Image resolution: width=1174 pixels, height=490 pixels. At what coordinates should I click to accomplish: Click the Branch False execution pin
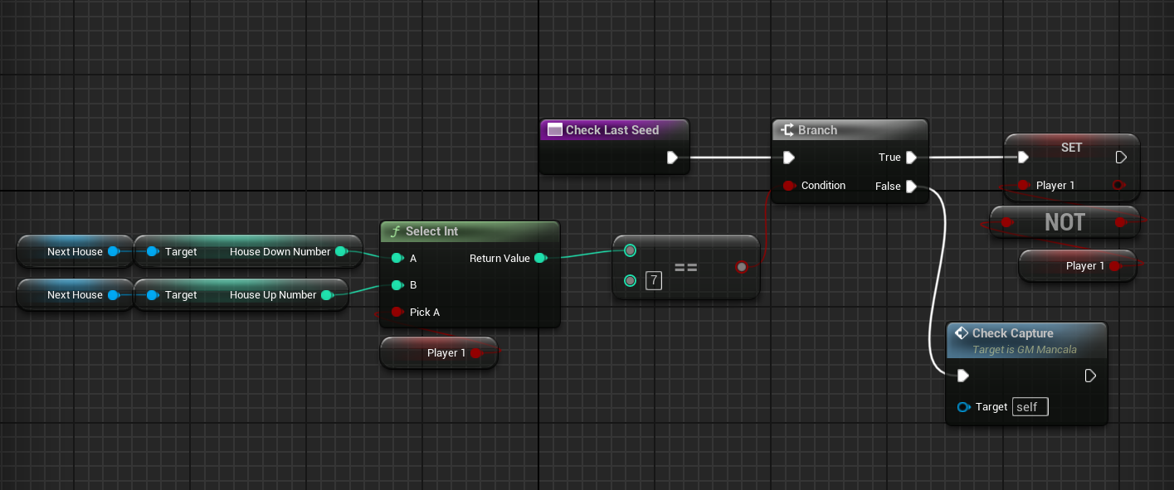[911, 187]
